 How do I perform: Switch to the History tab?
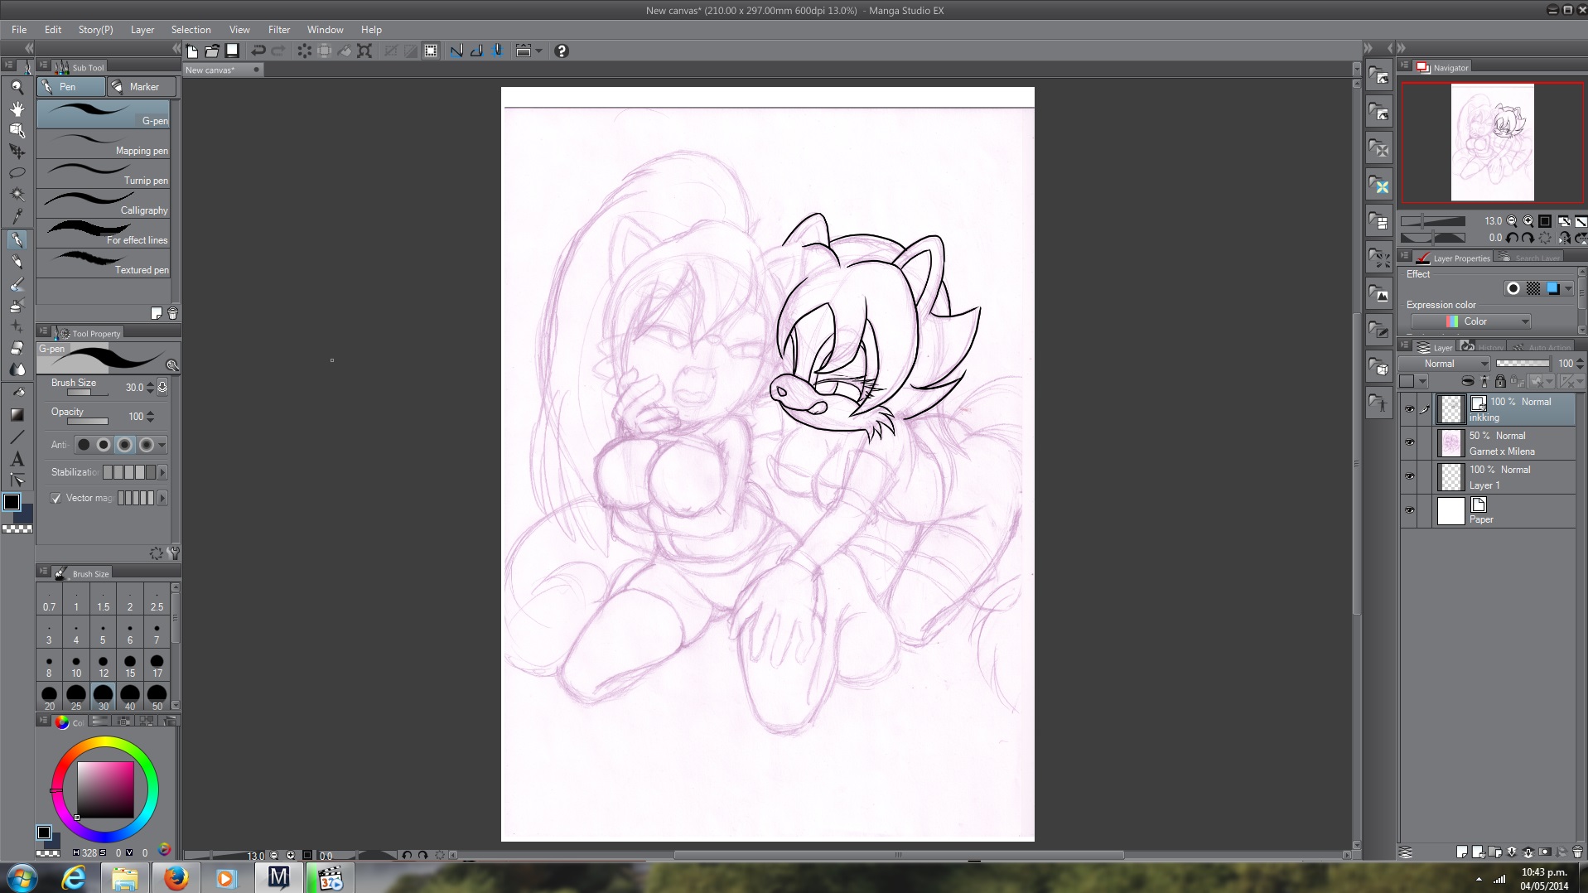[x=1483, y=347]
